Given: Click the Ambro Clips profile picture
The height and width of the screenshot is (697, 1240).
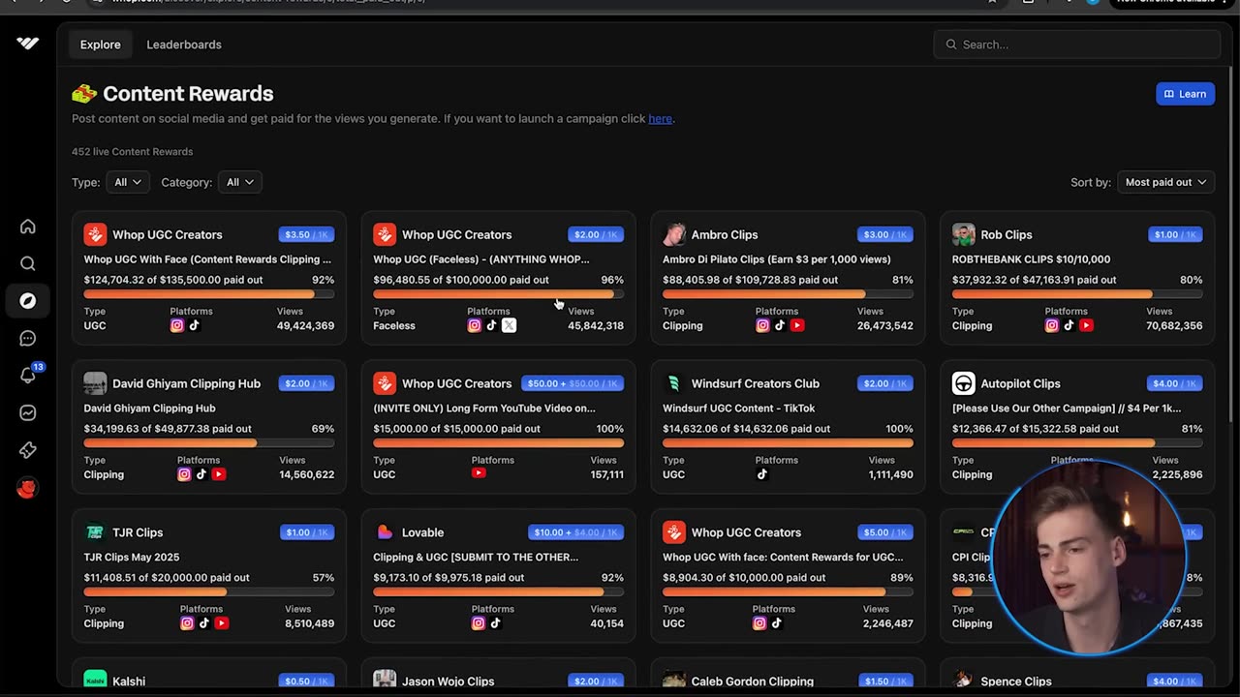Looking at the screenshot, I should coord(674,234).
